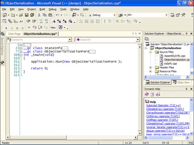This screenshot has height=145, width=194.
Task: Start debugging with the blue play arrow
Action: click(x=6, y=28)
